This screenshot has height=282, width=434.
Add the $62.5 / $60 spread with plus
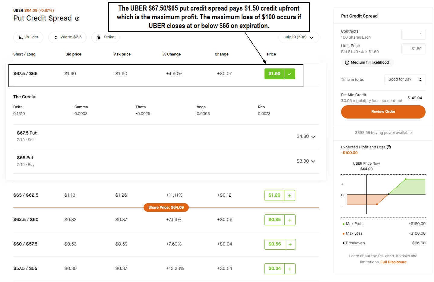coord(290,220)
